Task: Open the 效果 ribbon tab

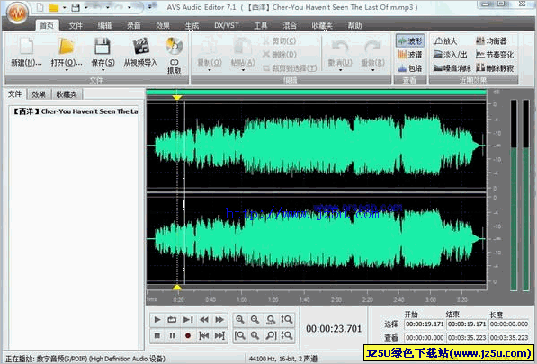Action: point(163,26)
